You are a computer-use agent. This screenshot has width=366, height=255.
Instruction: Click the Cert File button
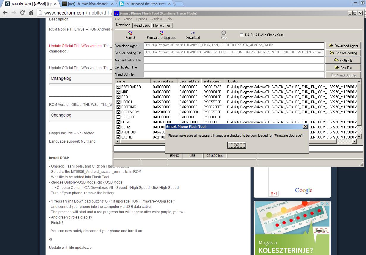pyautogui.click(x=343, y=68)
